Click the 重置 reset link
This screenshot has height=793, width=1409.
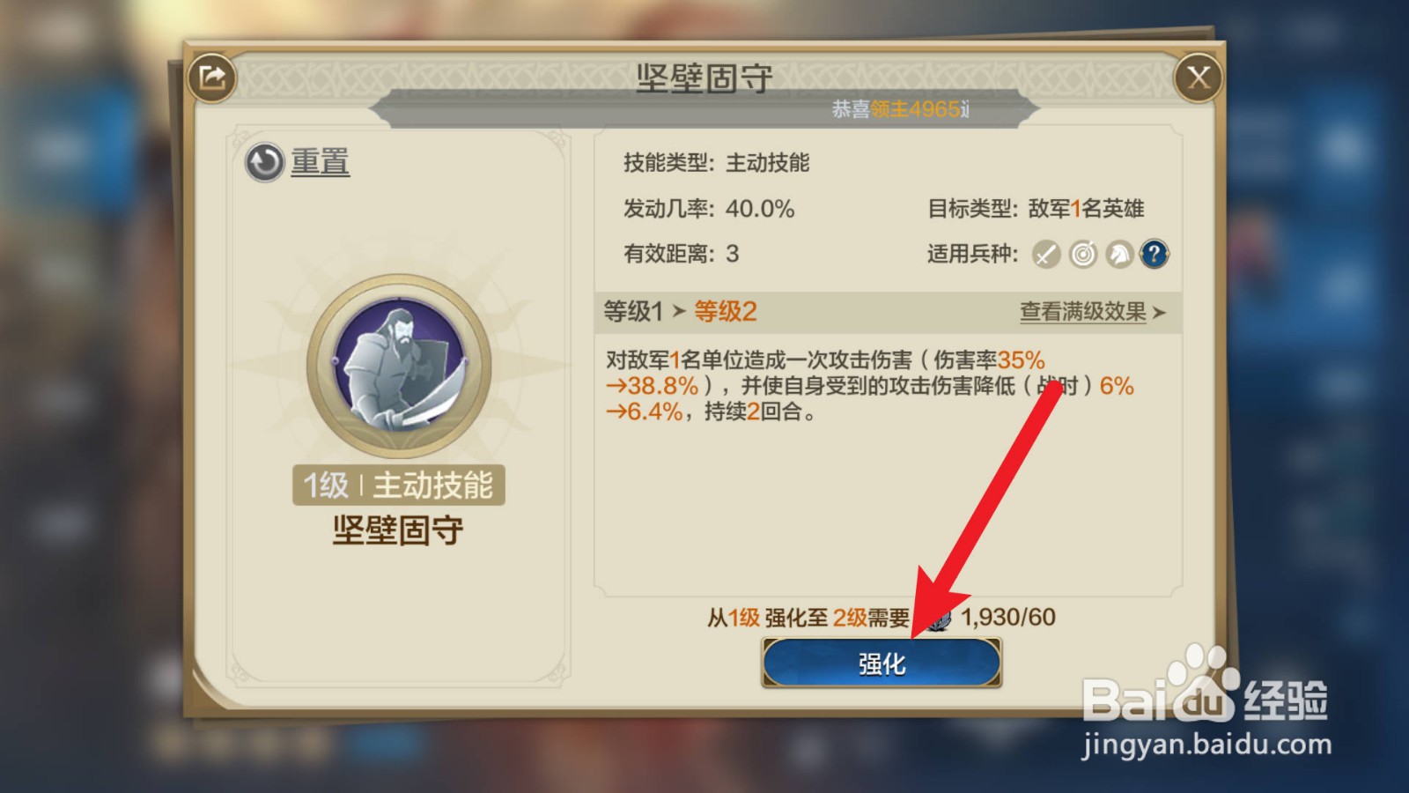click(x=320, y=162)
